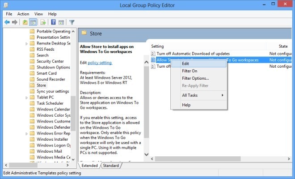Select Windows Calendar in the tree
The width and height of the screenshot is (295, 179).
[54, 109]
